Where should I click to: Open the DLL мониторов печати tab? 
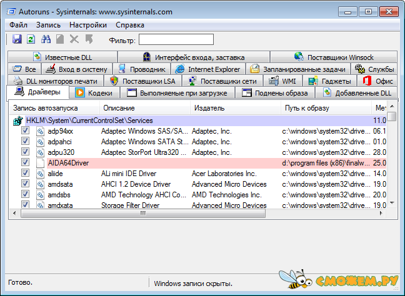[56, 81]
